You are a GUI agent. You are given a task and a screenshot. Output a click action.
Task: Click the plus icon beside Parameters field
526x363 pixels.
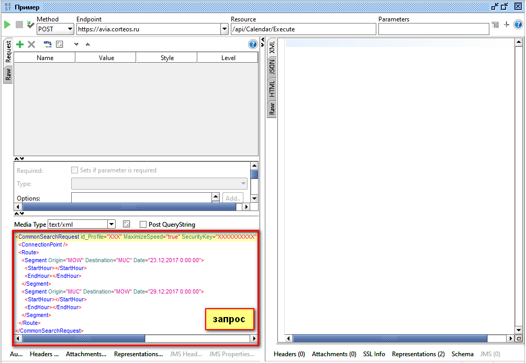(506, 25)
